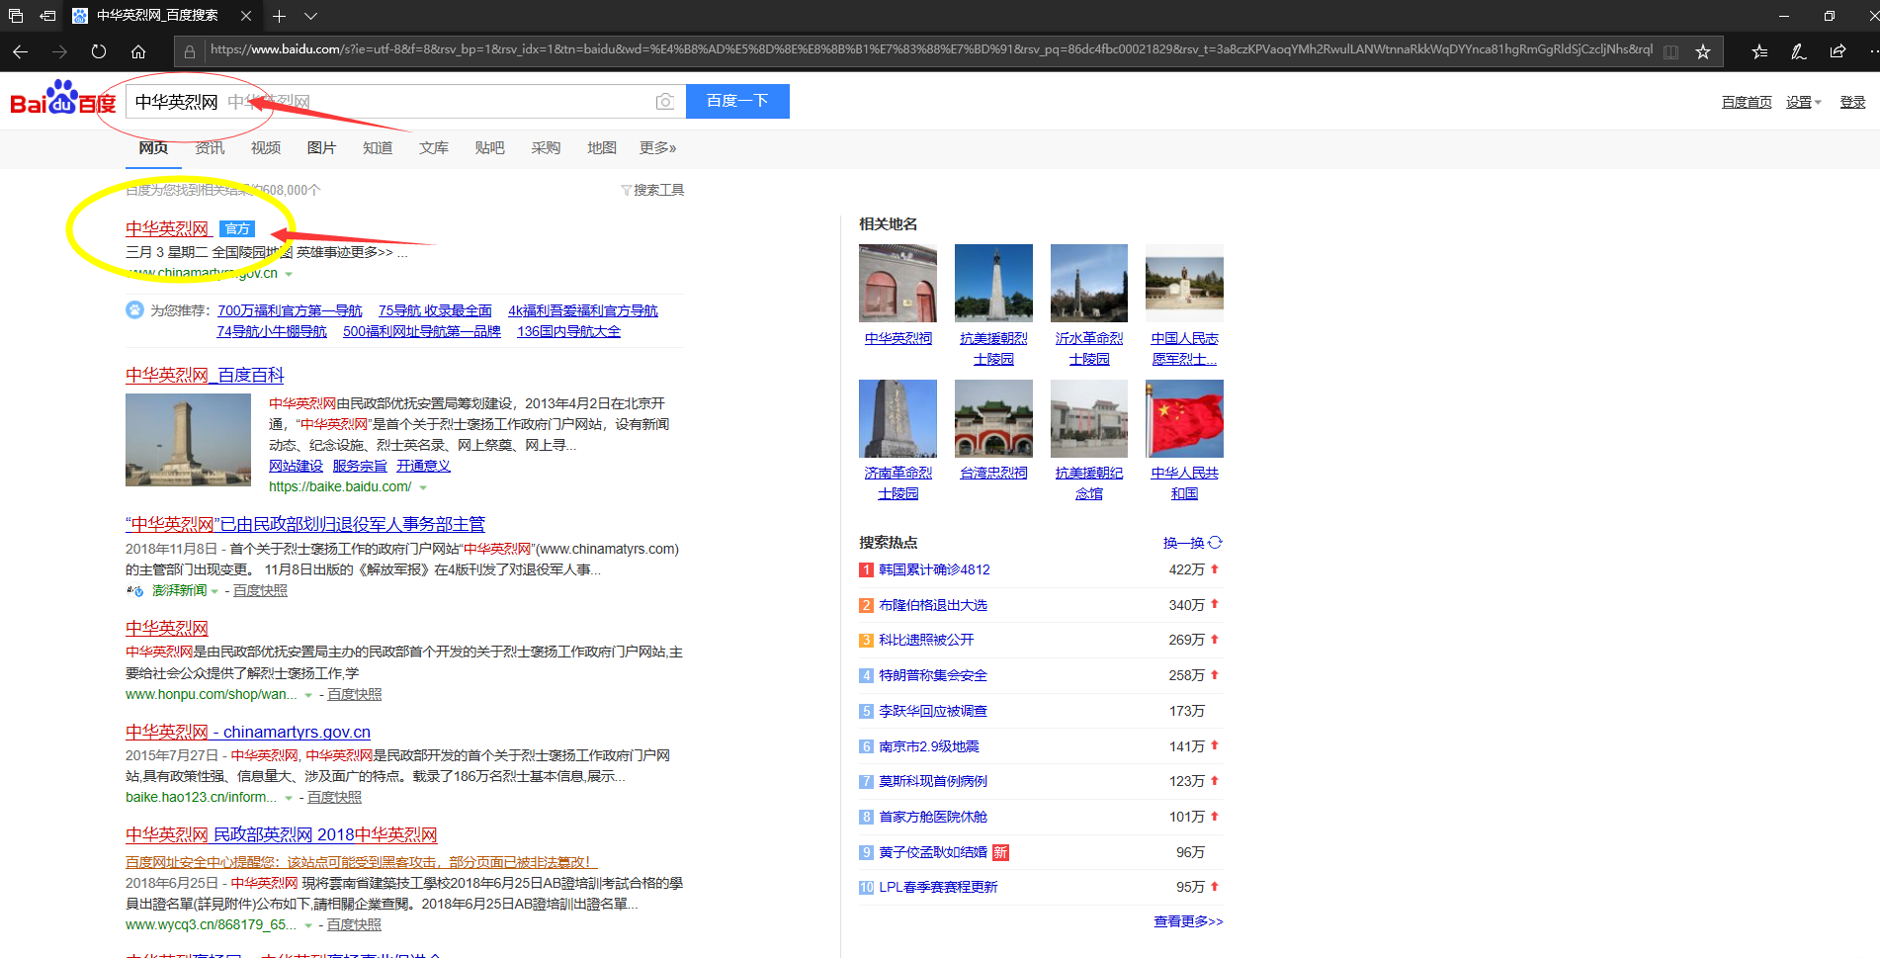This screenshot has height=958, width=1880.
Task: Switch to the 图片 search tab
Action: coord(321,148)
